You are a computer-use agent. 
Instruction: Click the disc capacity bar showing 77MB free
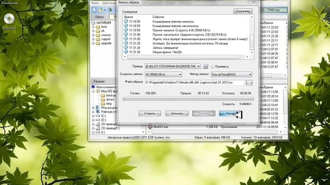274,10
